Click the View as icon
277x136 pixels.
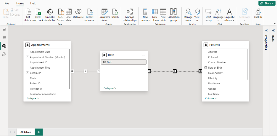[197, 12]
